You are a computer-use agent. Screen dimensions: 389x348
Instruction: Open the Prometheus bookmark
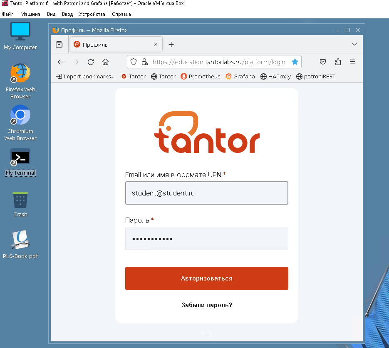tap(201, 76)
